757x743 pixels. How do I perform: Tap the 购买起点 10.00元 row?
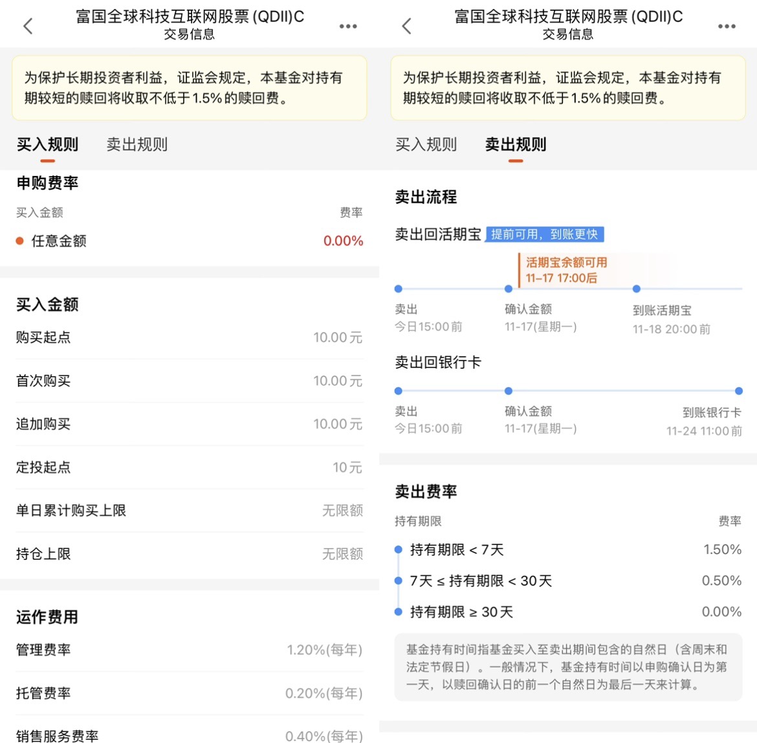tap(189, 337)
